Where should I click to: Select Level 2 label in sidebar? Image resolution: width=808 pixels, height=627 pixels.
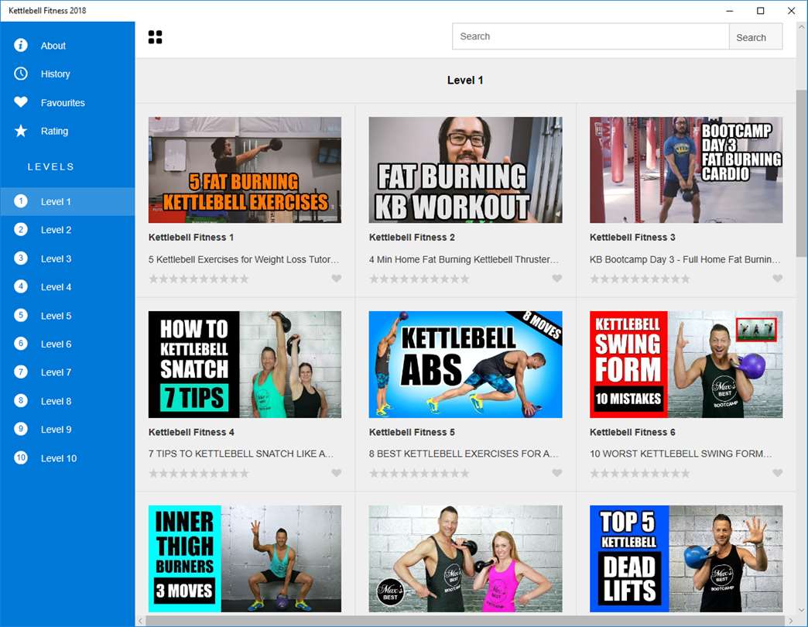(x=56, y=231)
